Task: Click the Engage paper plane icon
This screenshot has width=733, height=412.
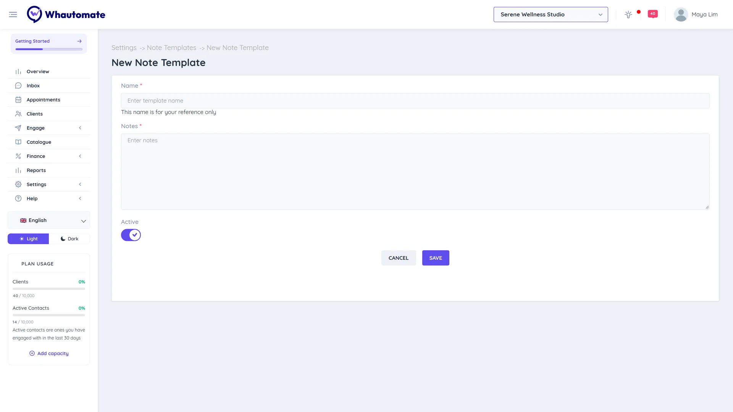Action: 18,128
